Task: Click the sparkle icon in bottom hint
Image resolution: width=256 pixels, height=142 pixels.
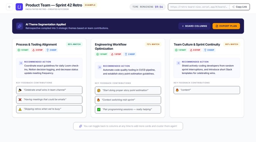Action: pyautogui.click(x=80, y=126)
